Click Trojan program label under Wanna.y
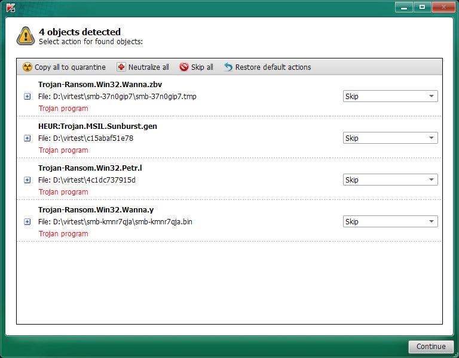The height and width of the screenshot is (358, 459). click(x=63, y=234)
